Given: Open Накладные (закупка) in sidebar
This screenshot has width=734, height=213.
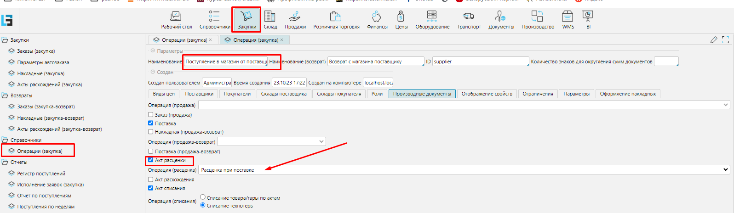Looking at the screenshot, I should point(40,73).
